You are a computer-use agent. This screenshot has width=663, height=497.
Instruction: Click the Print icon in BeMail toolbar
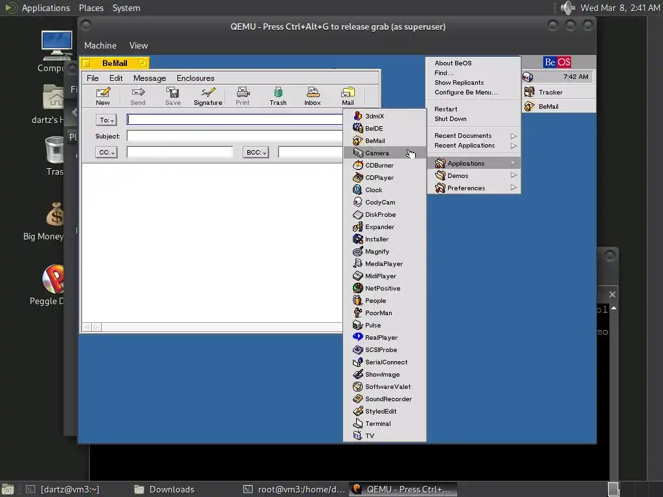tap(243, 96)
